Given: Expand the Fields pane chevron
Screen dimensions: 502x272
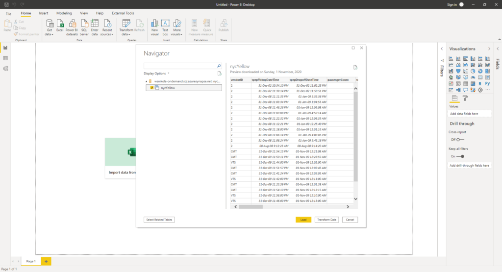Looking at the screenshot, I should click(x=498, y=49).
